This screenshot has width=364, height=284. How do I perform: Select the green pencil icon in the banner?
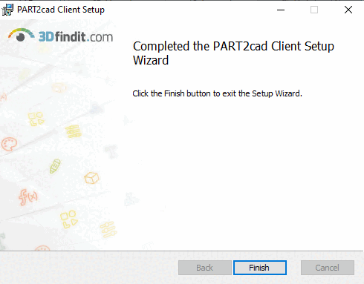click(55, 166)
